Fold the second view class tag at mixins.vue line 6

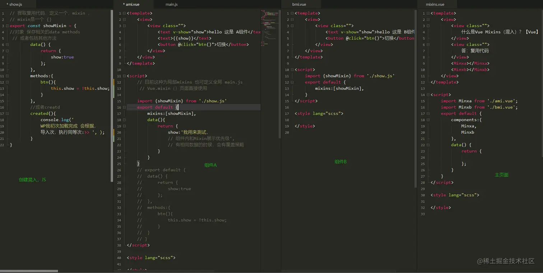tap(428, 44)
